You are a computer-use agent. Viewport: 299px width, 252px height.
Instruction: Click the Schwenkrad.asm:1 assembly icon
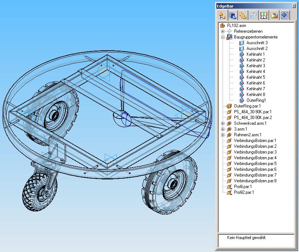[x=229, y=123]
